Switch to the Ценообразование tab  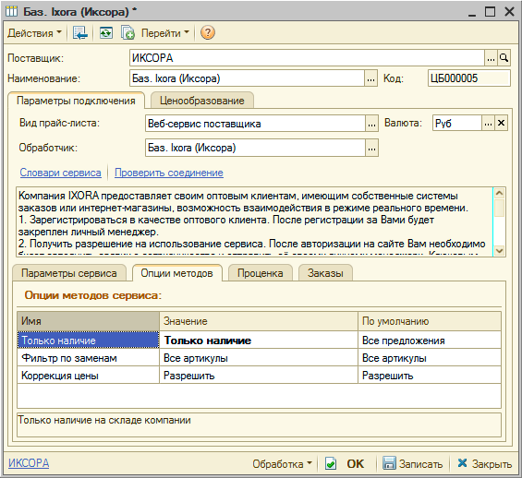click(202, 101)
